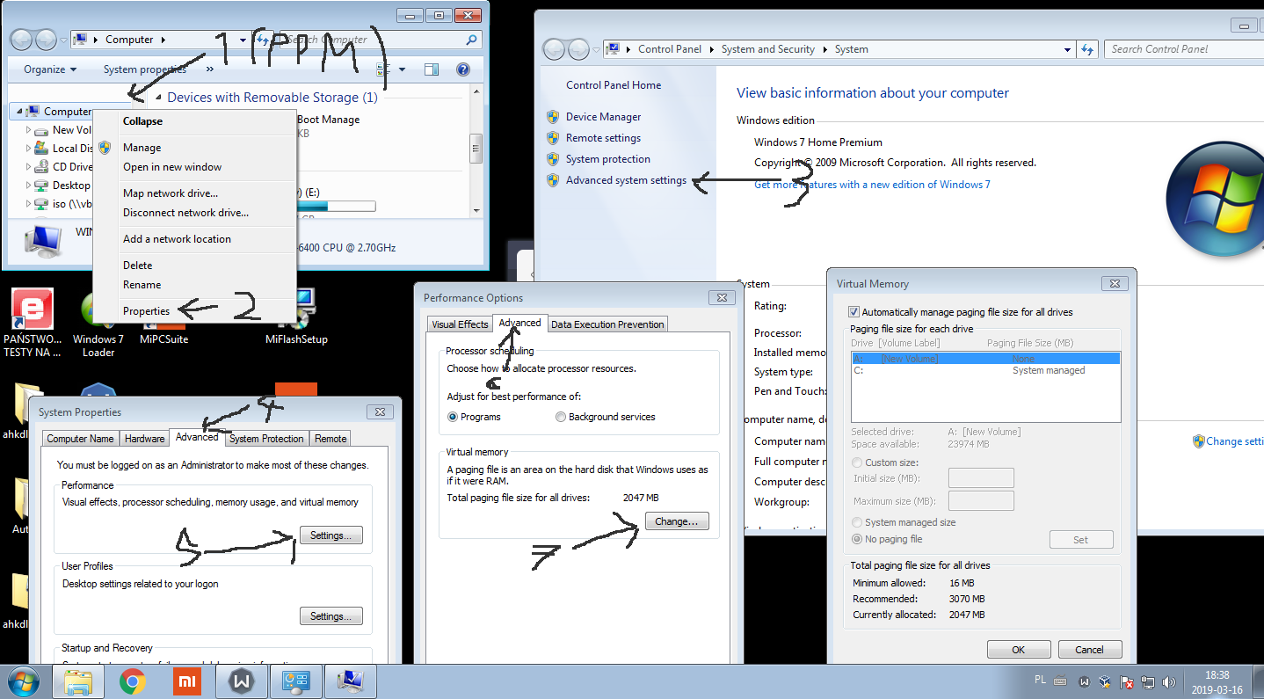Open Windows Explorer from the taskbar
1264x699 pixels.
coord(79,681)
